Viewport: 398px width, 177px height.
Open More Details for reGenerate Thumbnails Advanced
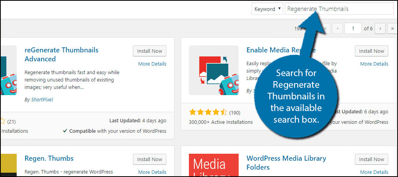click(x=152, y=64)
